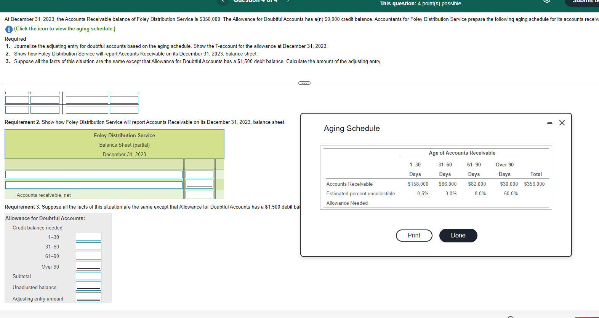Select the first balance sheet description field
599x318 pixels.
point(94,174)
